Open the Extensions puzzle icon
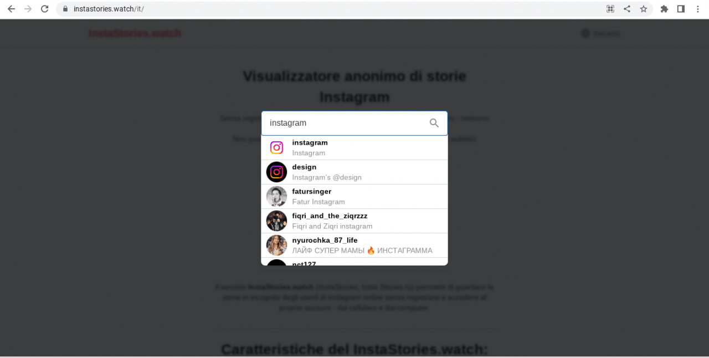The image size is (709, 358). pyautogui.click(x=664, y=9)
